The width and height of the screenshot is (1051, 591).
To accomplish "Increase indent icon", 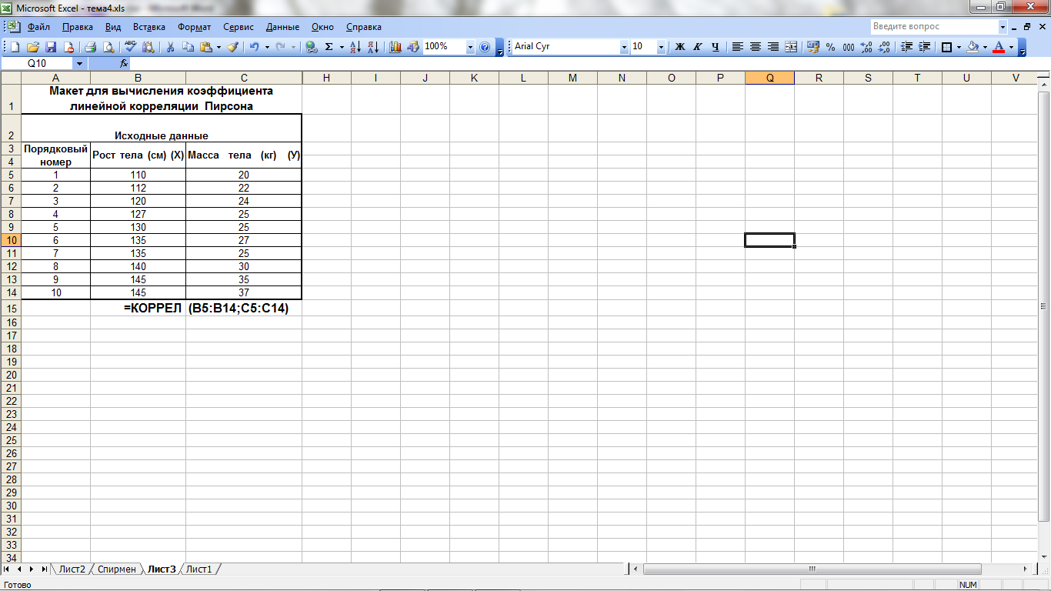I will (x=924, y=47).
